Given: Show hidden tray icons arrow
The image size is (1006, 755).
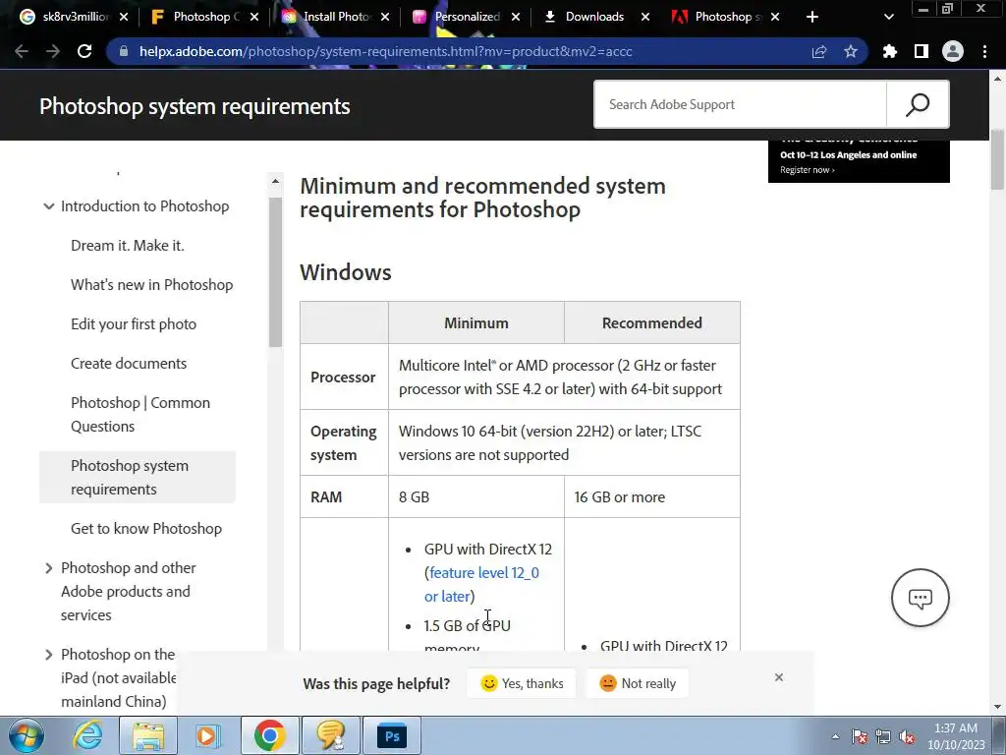Looking at the screenshot, I should pyautogui.click(x=835, y=736).
